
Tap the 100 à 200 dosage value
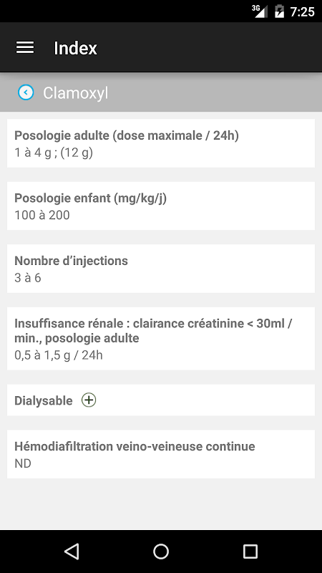tap(42, 215)
